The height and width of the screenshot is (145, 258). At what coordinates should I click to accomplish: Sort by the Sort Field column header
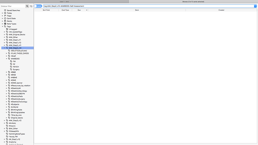point(46,10)
